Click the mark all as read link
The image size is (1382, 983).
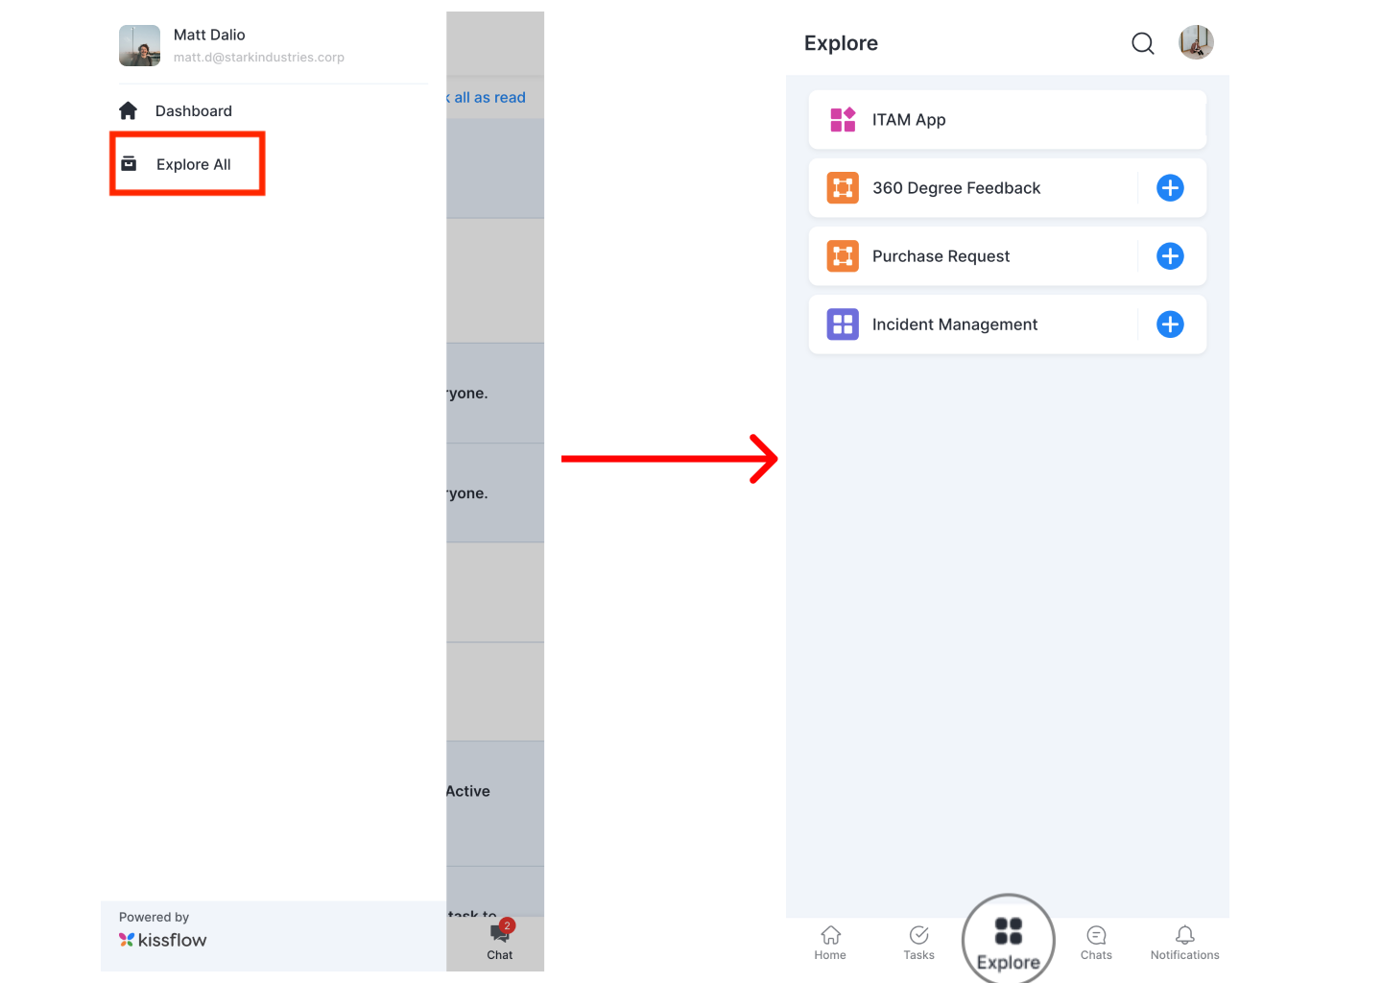click(x=488, y=98)
